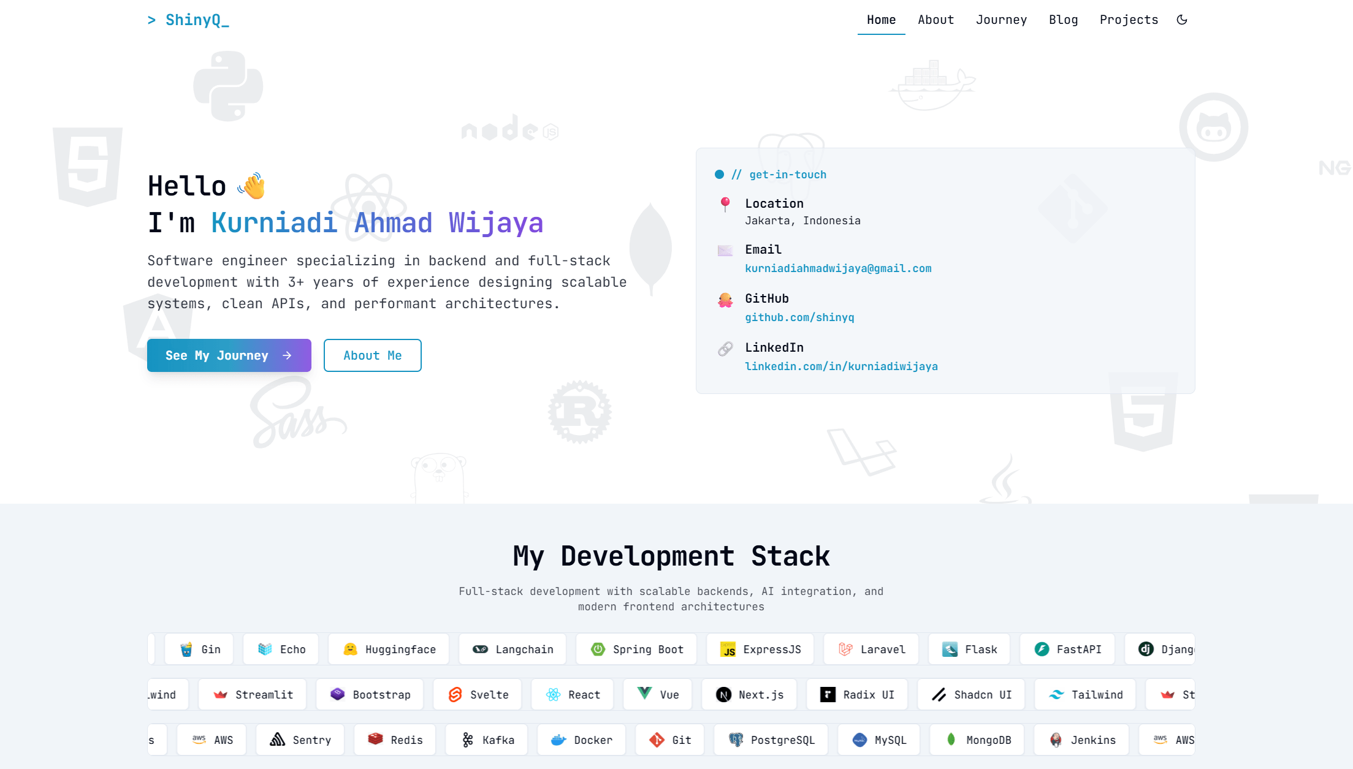Click the PostgreSQL elephant icon
Image resolution: width=1353 pixels, height=769 pixels.
pos(736,740)
